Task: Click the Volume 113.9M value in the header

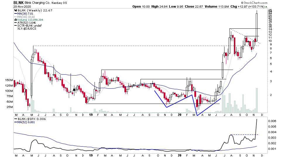Action: coord(217,6)
